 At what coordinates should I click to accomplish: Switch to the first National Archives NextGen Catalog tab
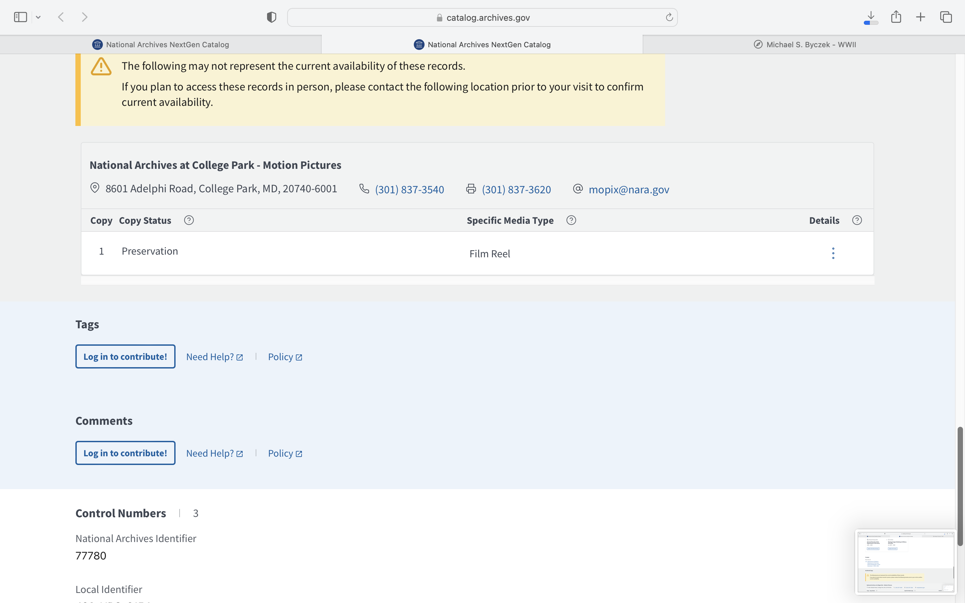(161, 45)
